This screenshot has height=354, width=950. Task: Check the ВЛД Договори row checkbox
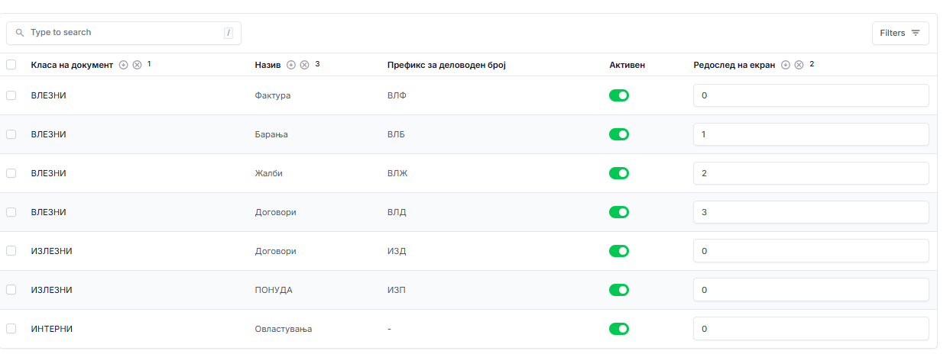(x=11, y=212)
